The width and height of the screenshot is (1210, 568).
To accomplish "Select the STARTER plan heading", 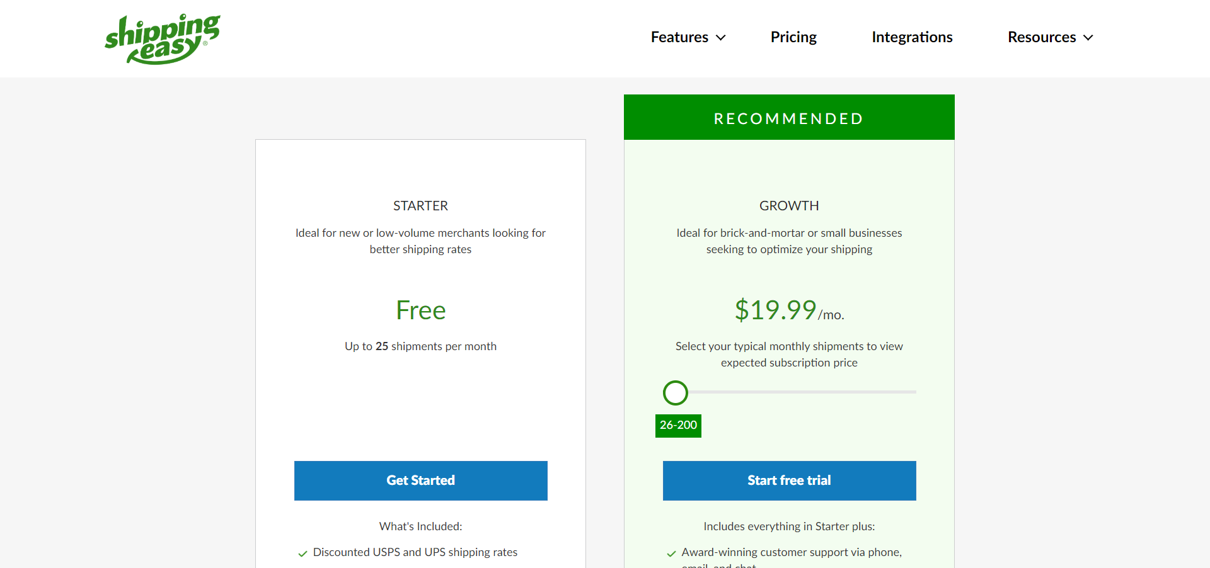I will [x=420, y=206].
